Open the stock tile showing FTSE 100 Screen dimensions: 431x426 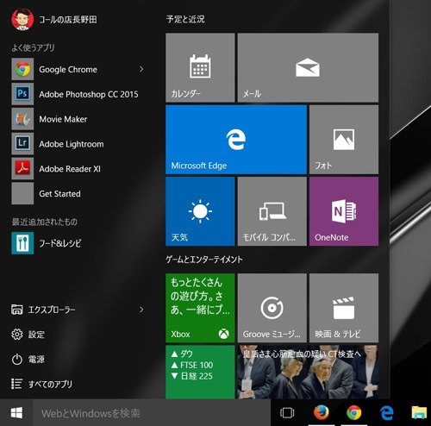[x=200, y=372]
